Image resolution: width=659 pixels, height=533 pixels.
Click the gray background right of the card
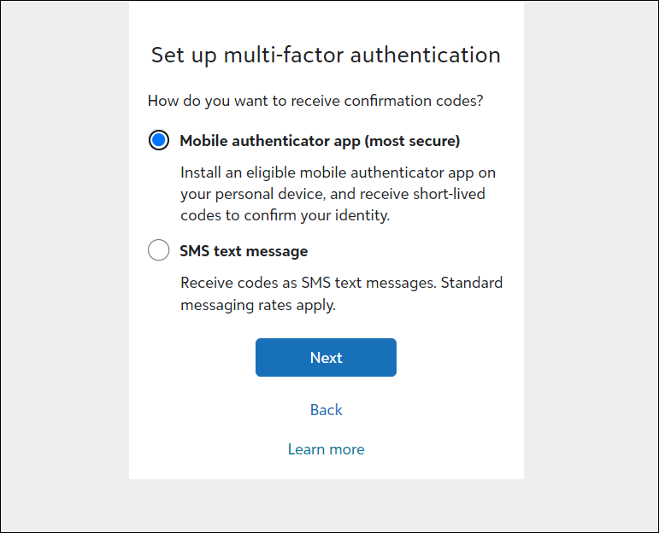(x=590, y=256)
